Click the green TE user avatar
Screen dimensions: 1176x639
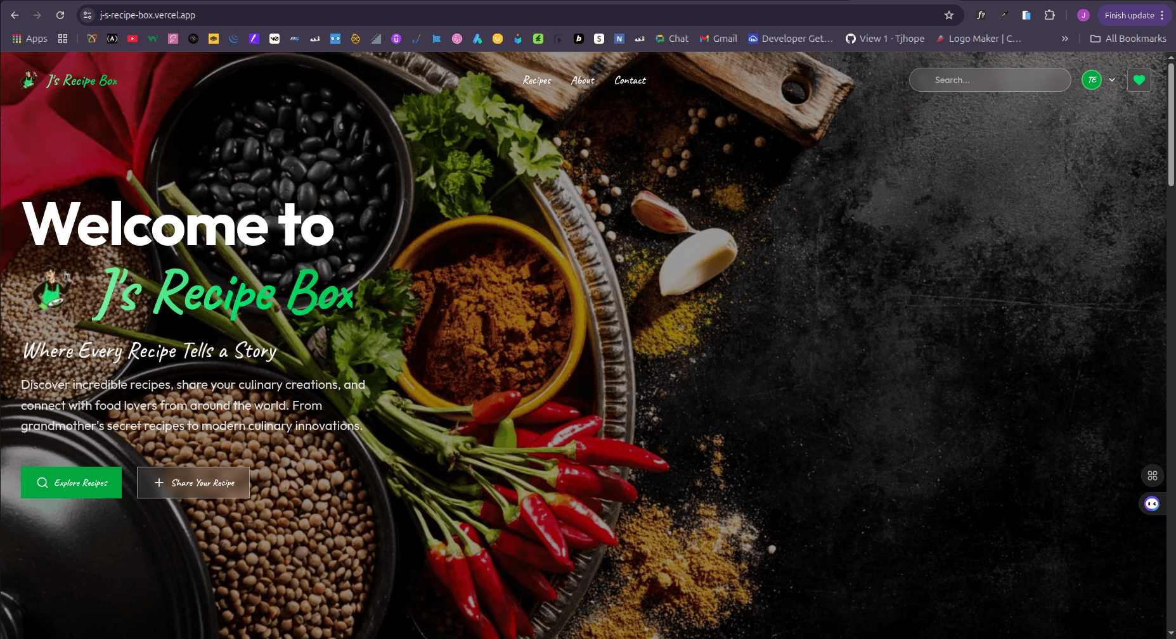click(x=1092, y=80)
